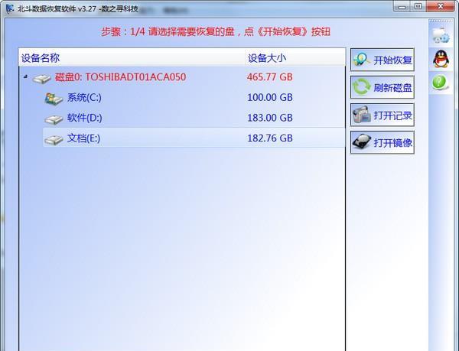Click the 465.77 GB size value
Screen dimensions: 459x351
[x=269, y=77]
